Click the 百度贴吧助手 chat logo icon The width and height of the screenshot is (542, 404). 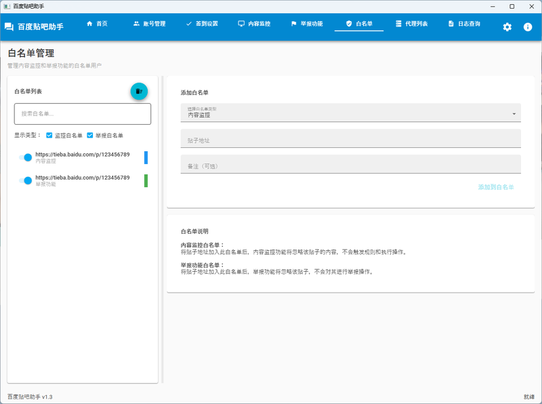tap(9, 26)
